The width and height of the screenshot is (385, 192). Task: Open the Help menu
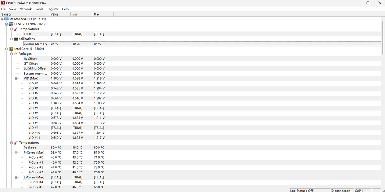click(x=65, y=9)
